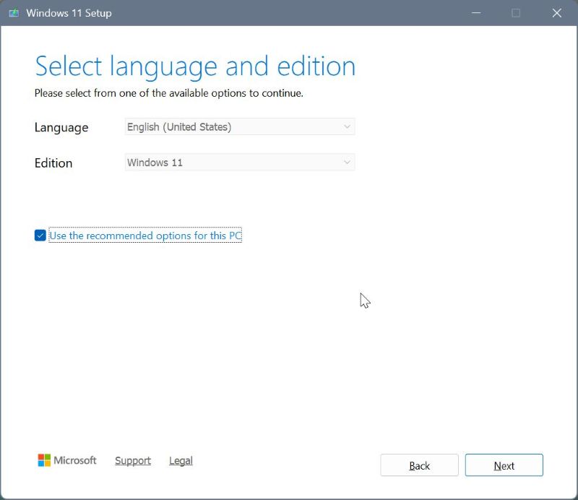This screenshot has width=578, height=500.
Task: Open the Support link
Action: click(133, 461)
